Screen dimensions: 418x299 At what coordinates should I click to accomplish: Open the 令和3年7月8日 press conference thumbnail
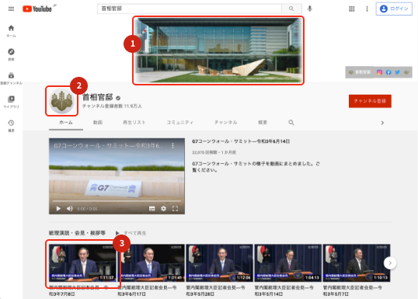click(x=82, y=262)
